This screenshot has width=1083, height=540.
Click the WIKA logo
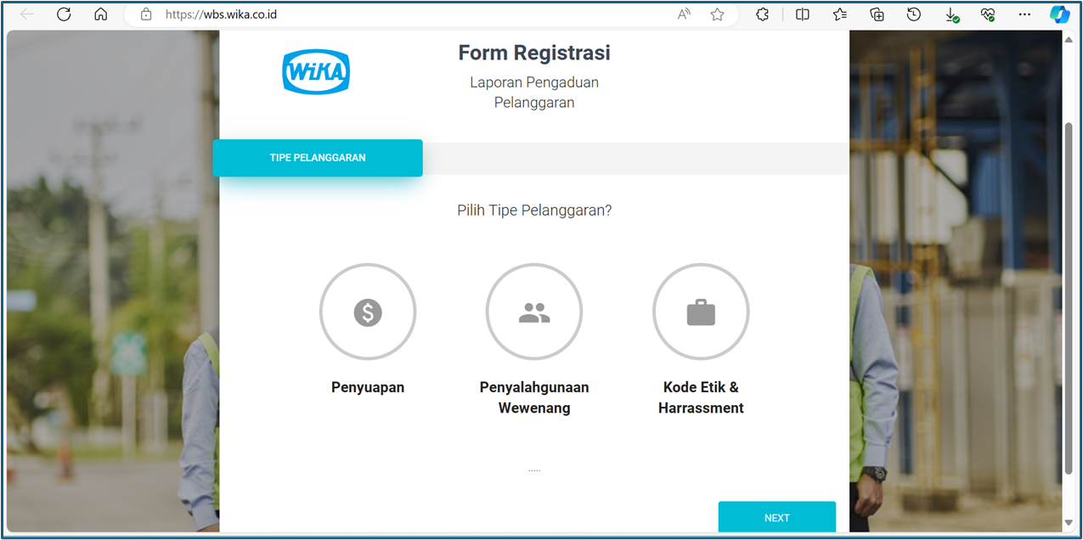[x=315, y=71]
